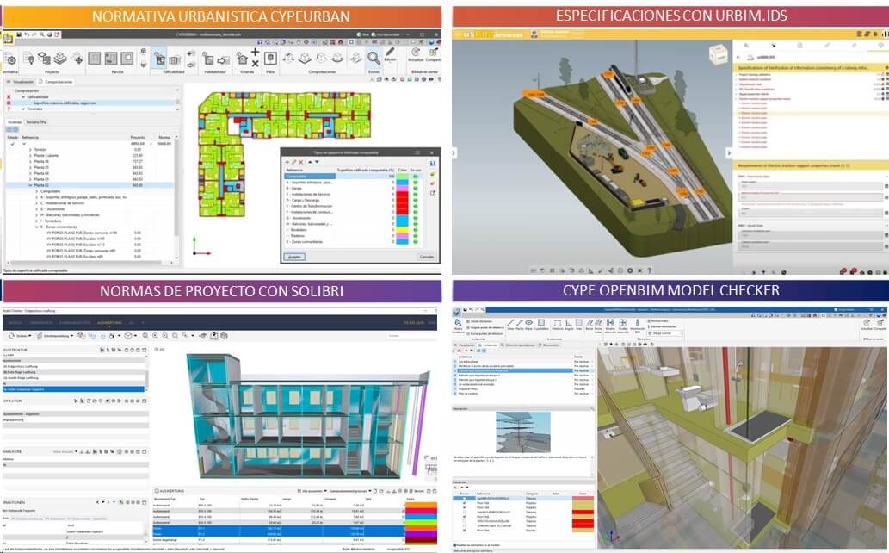Click Añadir elementos in Model Checker
The image size is (889, 553).
(x=479, y=321)
